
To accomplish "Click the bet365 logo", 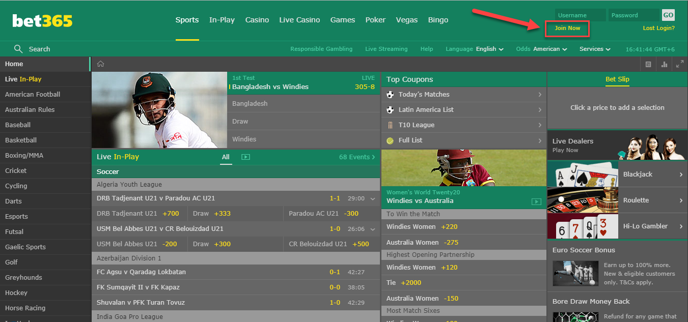I will 42,21.
